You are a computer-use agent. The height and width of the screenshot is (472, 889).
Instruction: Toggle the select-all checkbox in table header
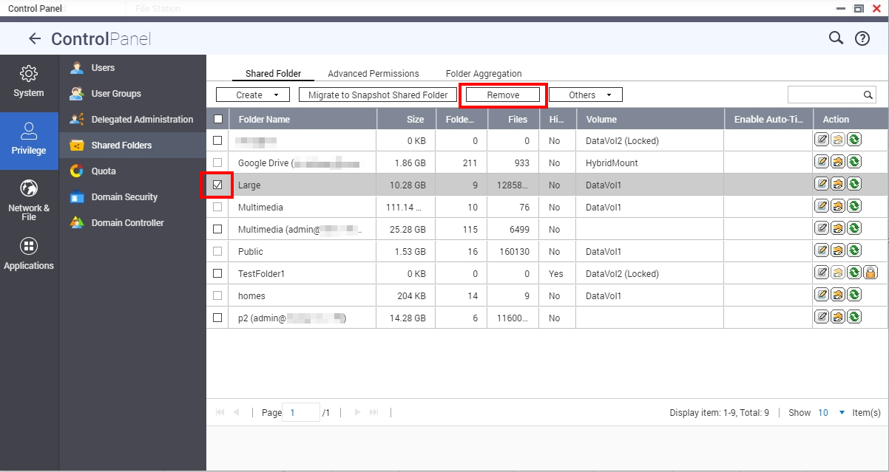pyautogui.click(x=217, y=119)
